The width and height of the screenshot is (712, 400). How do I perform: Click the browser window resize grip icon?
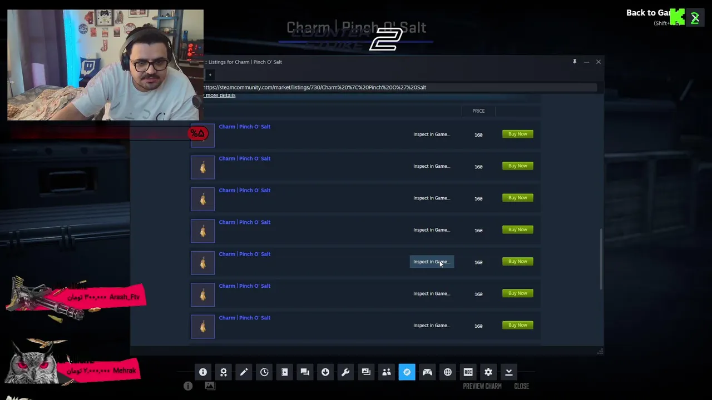pyautogui.click(x=600, y=351)
